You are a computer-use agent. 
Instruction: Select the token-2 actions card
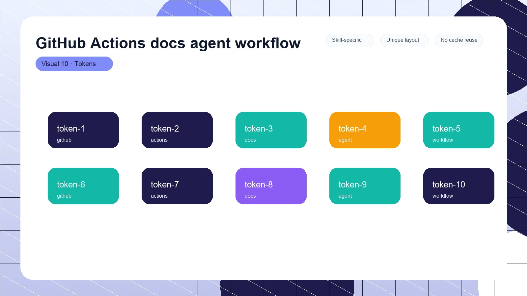(177, 130)
